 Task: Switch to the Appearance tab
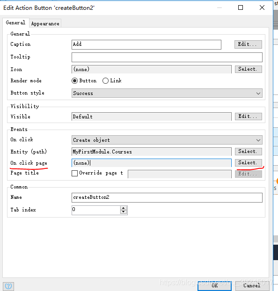(x=45, y=23)
